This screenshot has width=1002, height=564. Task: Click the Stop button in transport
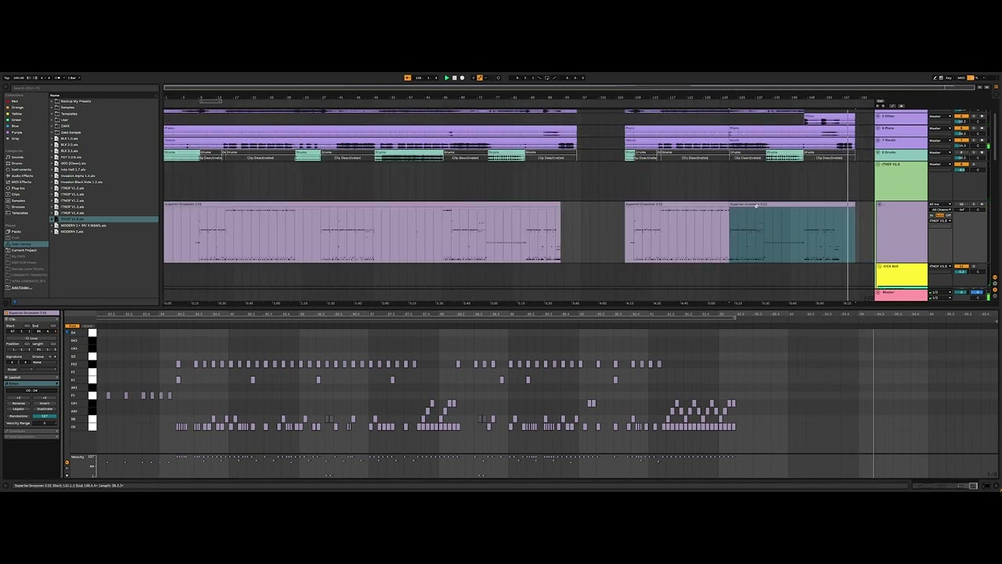point(455,78)
